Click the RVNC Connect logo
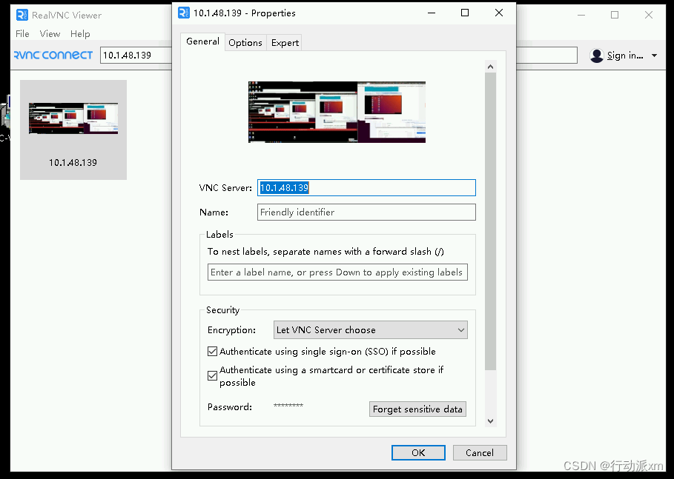This screenshot has width=674, height=479. pyautogui.click(x=53, y=55)
